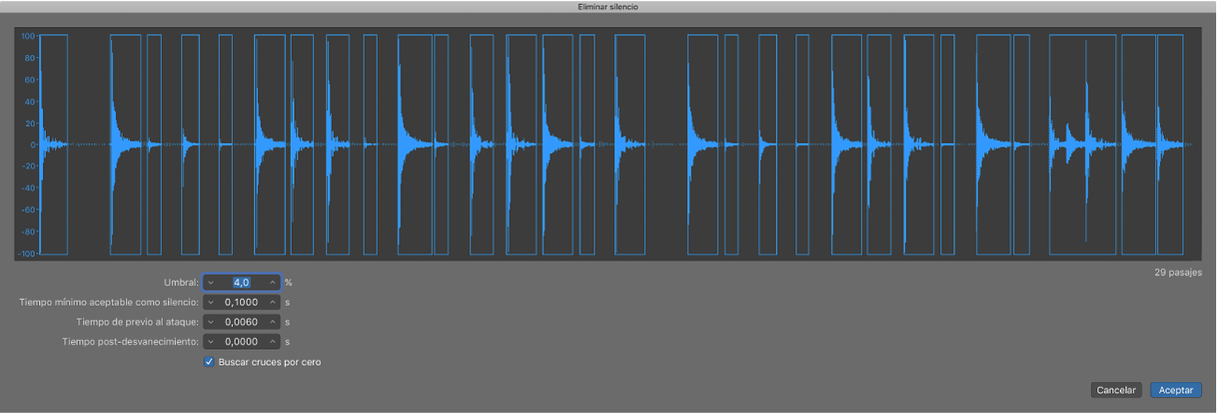Click the post-release time field showing 0,0000
Image resolution: width=1218 pixels, height=413 pixels.
click(x=242, y=342)
